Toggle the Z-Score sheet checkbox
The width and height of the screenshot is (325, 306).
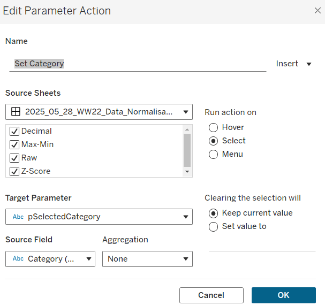point(14,171)
